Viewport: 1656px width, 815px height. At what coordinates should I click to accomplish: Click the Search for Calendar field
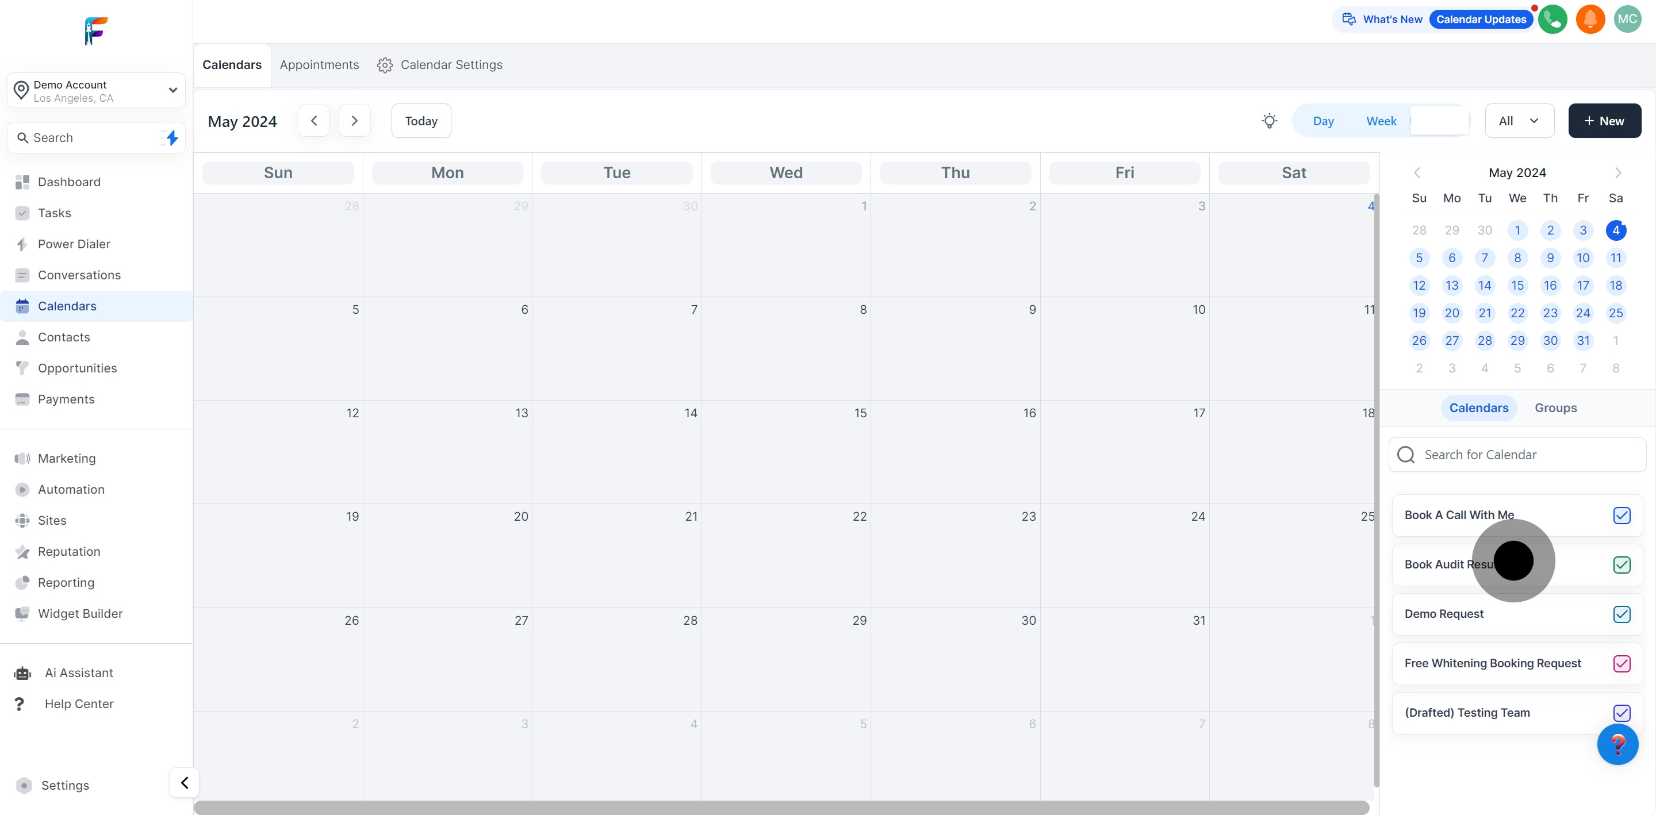[x=1517, y=455]
